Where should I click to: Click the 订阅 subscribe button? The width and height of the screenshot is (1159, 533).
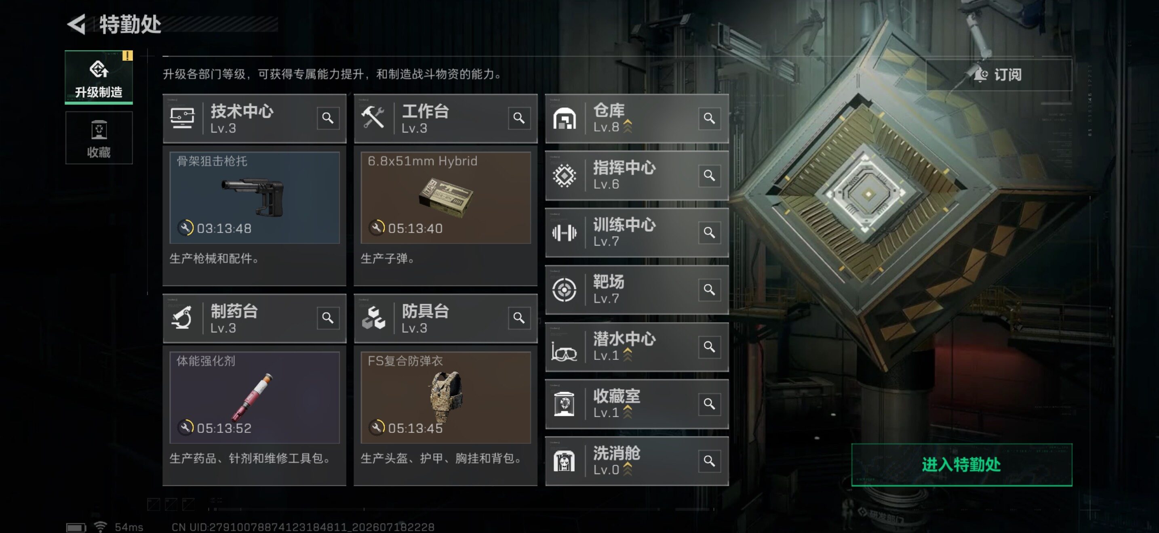(x=999, y=75)
